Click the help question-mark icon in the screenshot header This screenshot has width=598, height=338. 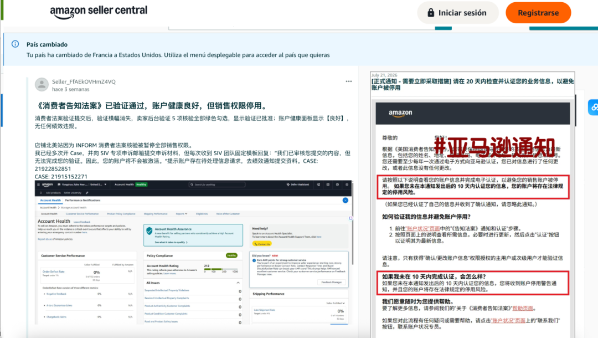tap(337, 185)
